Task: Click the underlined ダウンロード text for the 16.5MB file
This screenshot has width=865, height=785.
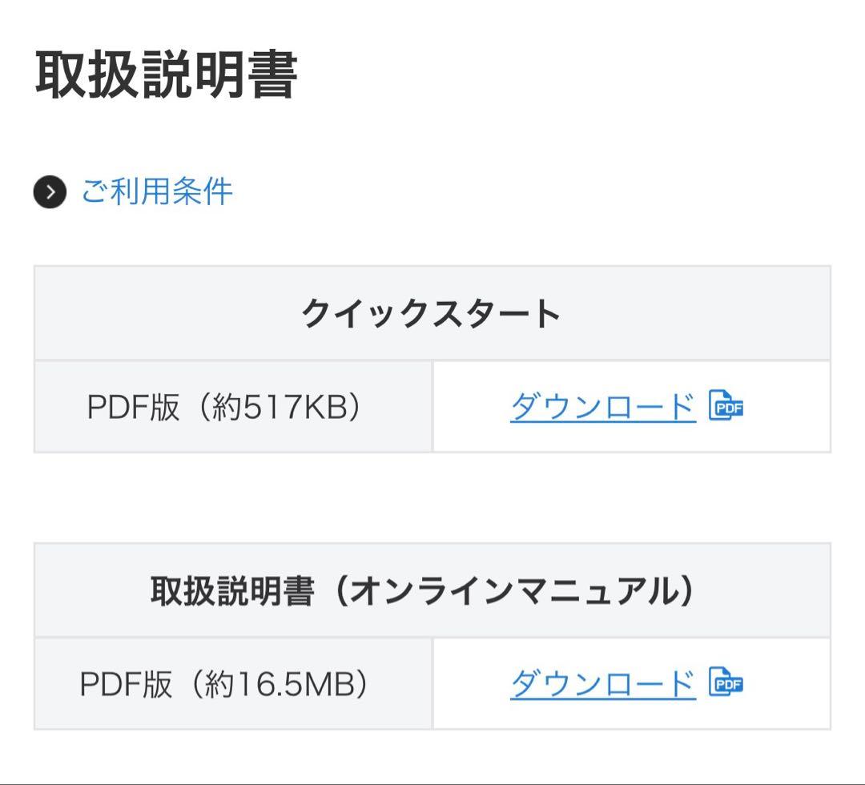Action: (x=602, y=684)
